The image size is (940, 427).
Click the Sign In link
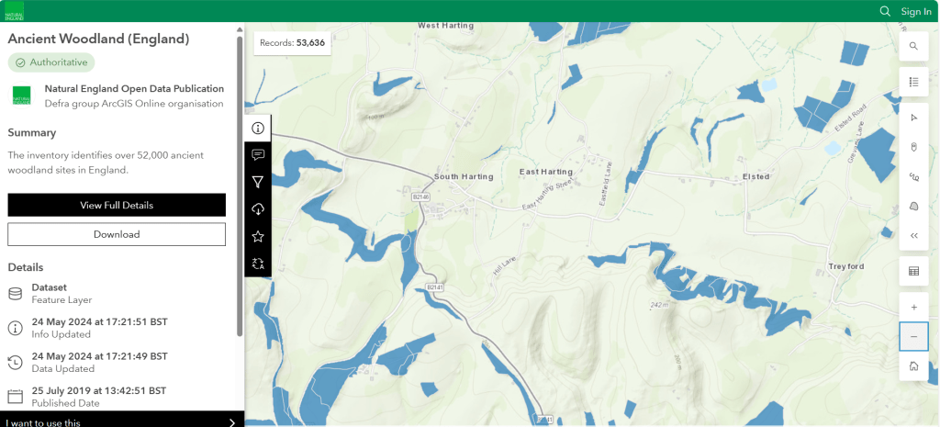click(x=915, y=11)
